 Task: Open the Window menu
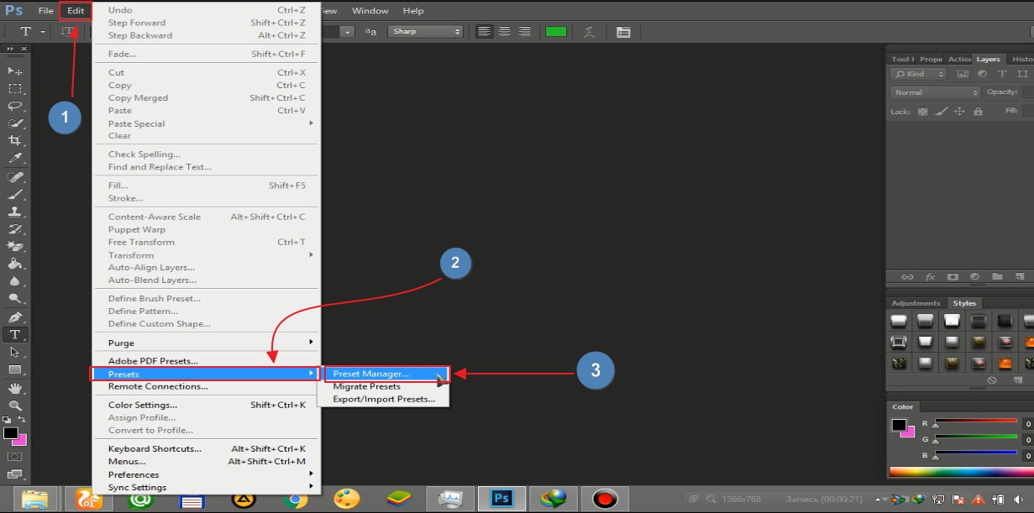pyautogui.click(x=370, y=11)
